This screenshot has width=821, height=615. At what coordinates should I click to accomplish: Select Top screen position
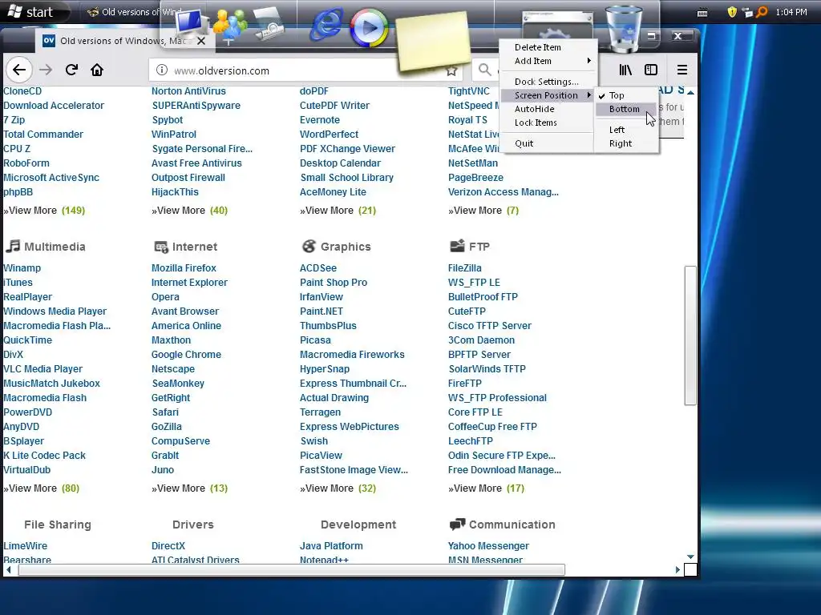[617, 95]
